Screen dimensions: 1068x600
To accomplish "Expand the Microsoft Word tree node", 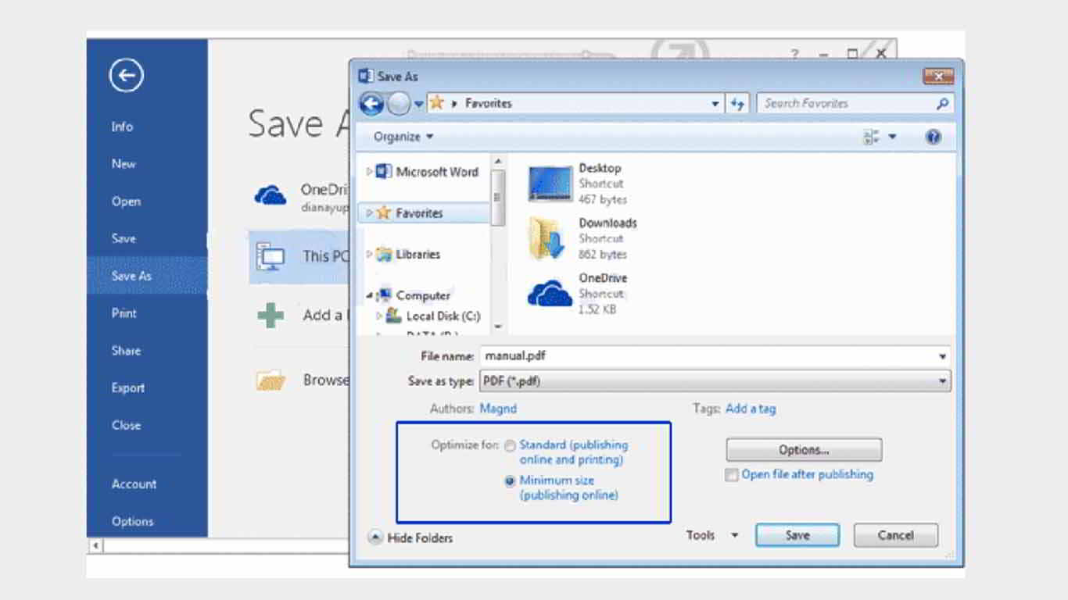I will (x=370, y=172).
